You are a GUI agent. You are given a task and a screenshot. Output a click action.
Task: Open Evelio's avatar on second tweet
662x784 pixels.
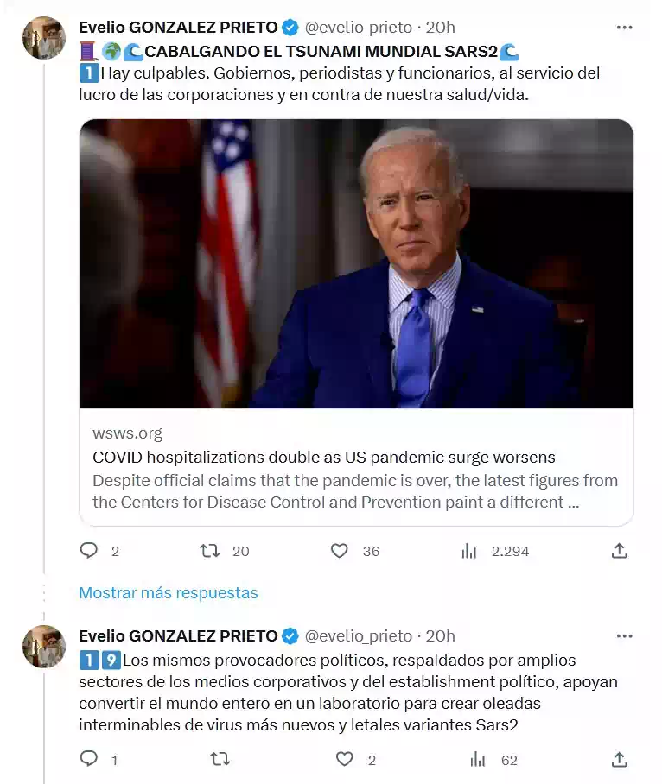pyautogui.click(x=44, y=647)
